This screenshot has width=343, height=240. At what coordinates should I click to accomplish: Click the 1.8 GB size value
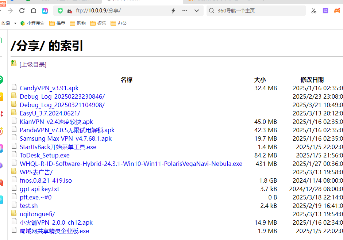pyautogui.click(x=268, y=180)
